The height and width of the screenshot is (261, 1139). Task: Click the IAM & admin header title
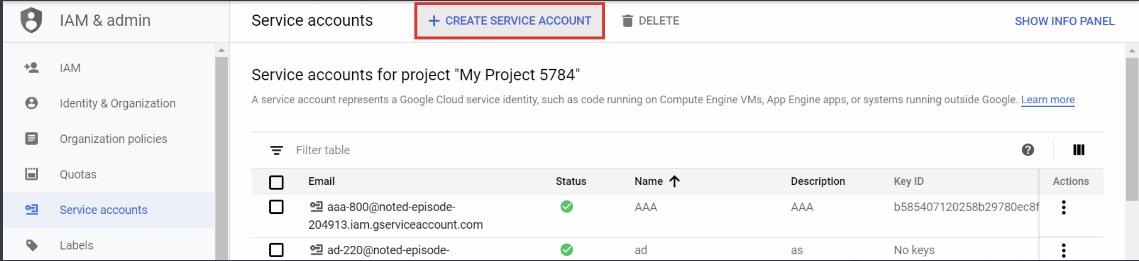pyautogui.click(x=105, y=20)
